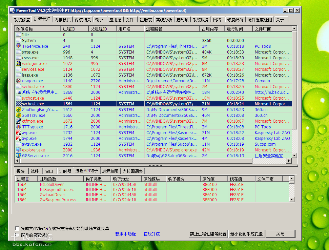Click the 360Tray.exe icon

(x=19, y=116)
